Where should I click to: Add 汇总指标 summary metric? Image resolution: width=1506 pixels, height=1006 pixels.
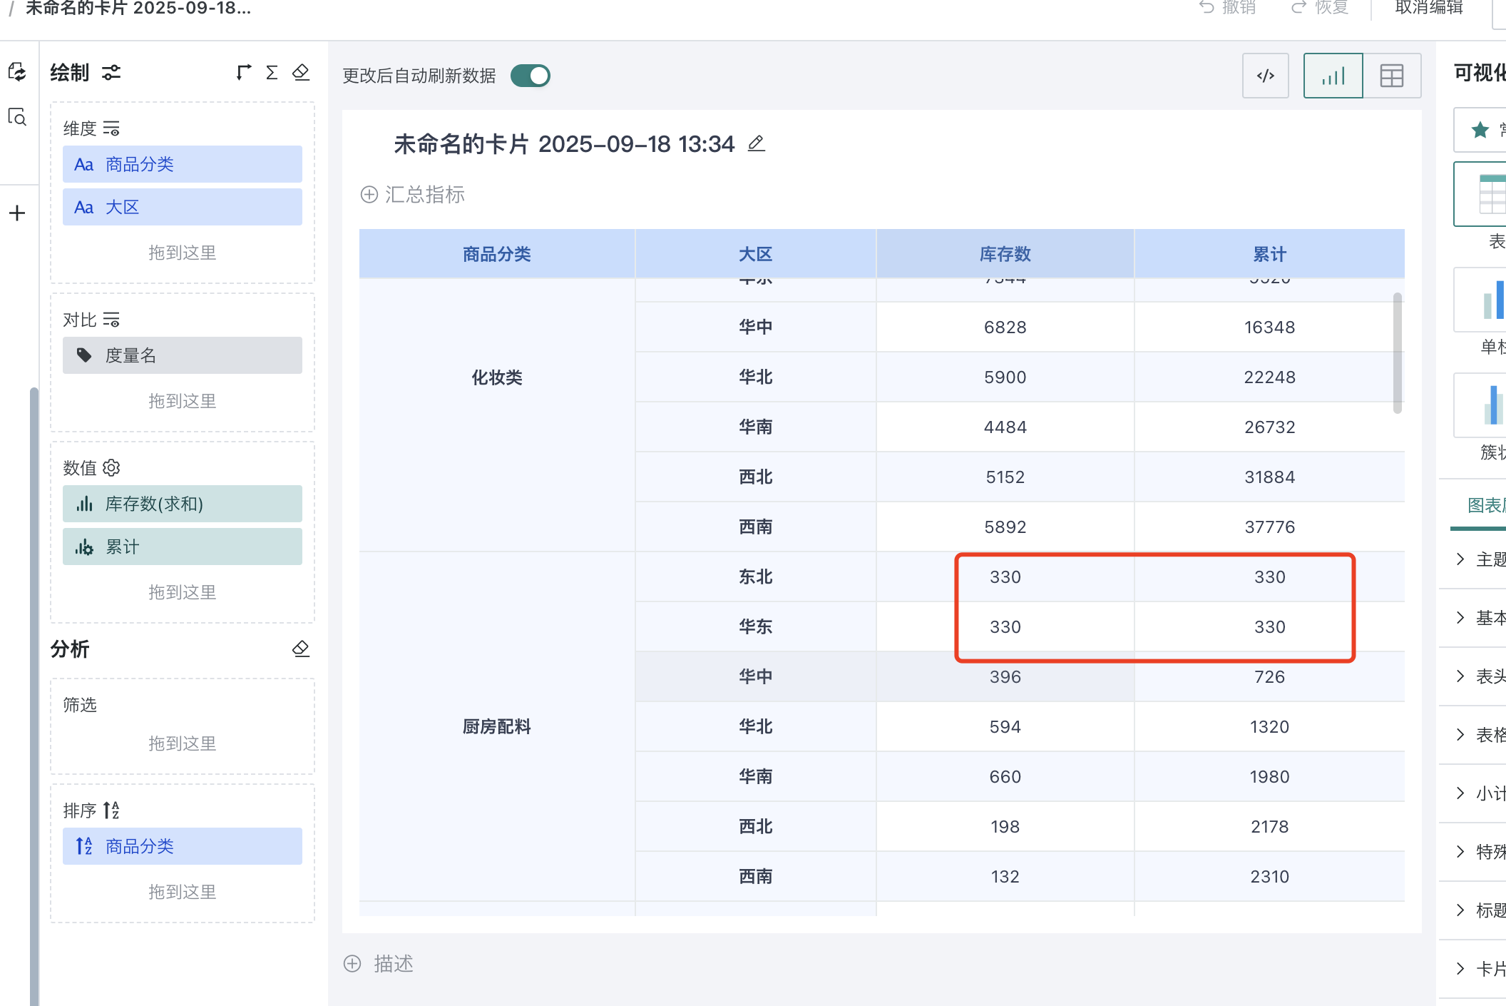[413, 194]
